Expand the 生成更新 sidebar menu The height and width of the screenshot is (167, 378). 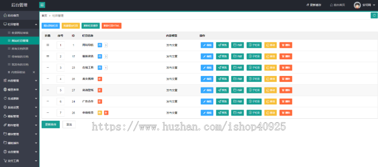(x=19, y=99)
